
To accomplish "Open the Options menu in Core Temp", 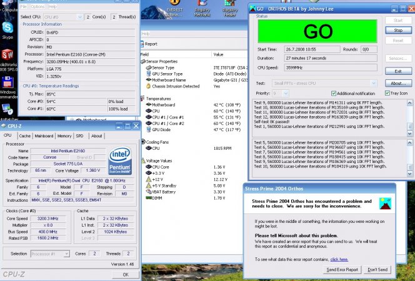I will tap(37, 7).
